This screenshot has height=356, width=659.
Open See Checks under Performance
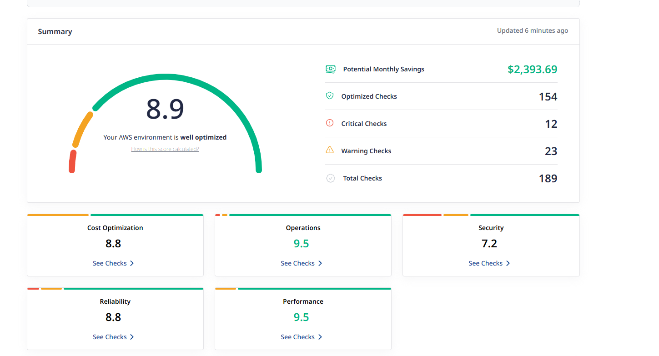tap(297, 337)
